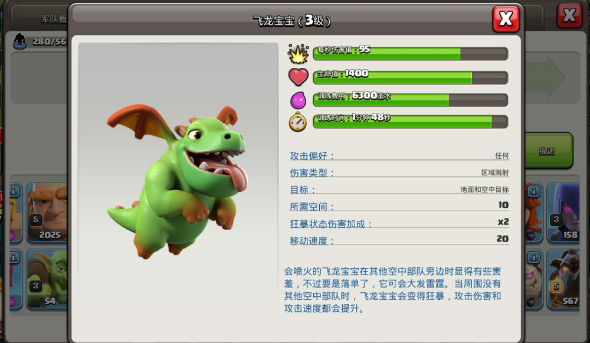Click the 目标 value 地面和空中目标
The width and height of the screenshot is (590, 343).
pyautogui.click(x=484, y=190)
